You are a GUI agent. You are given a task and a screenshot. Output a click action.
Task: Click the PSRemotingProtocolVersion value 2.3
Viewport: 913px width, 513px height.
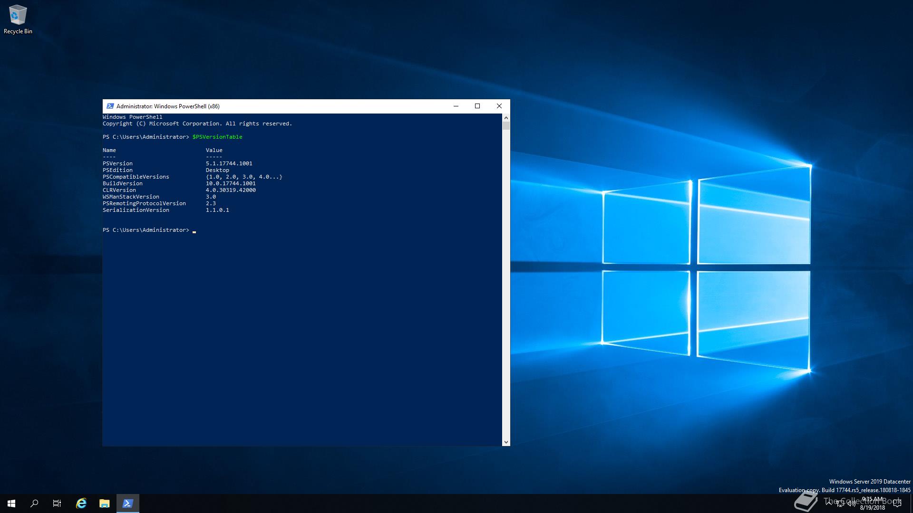click(211, 203)
